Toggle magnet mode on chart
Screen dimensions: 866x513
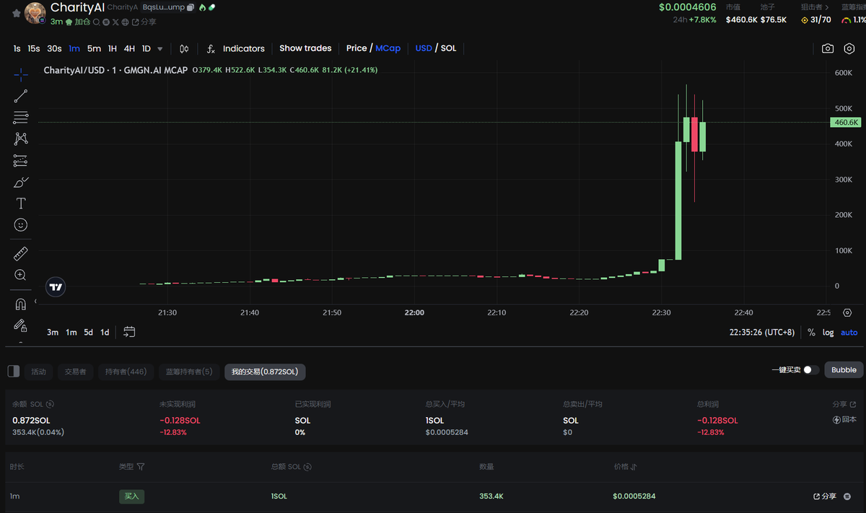[21, 304]
